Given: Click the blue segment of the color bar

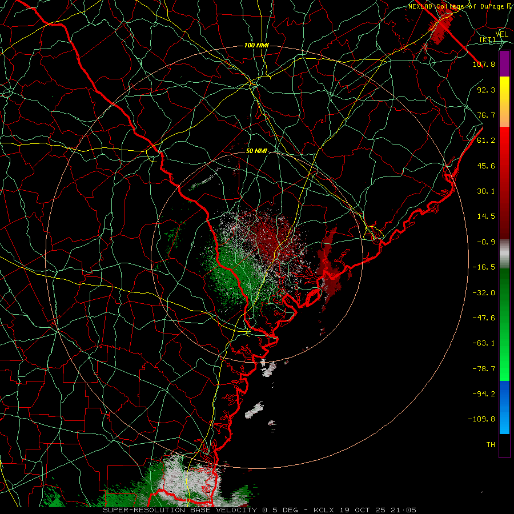Looking at the screenshot, I should [x=504, y=407].
